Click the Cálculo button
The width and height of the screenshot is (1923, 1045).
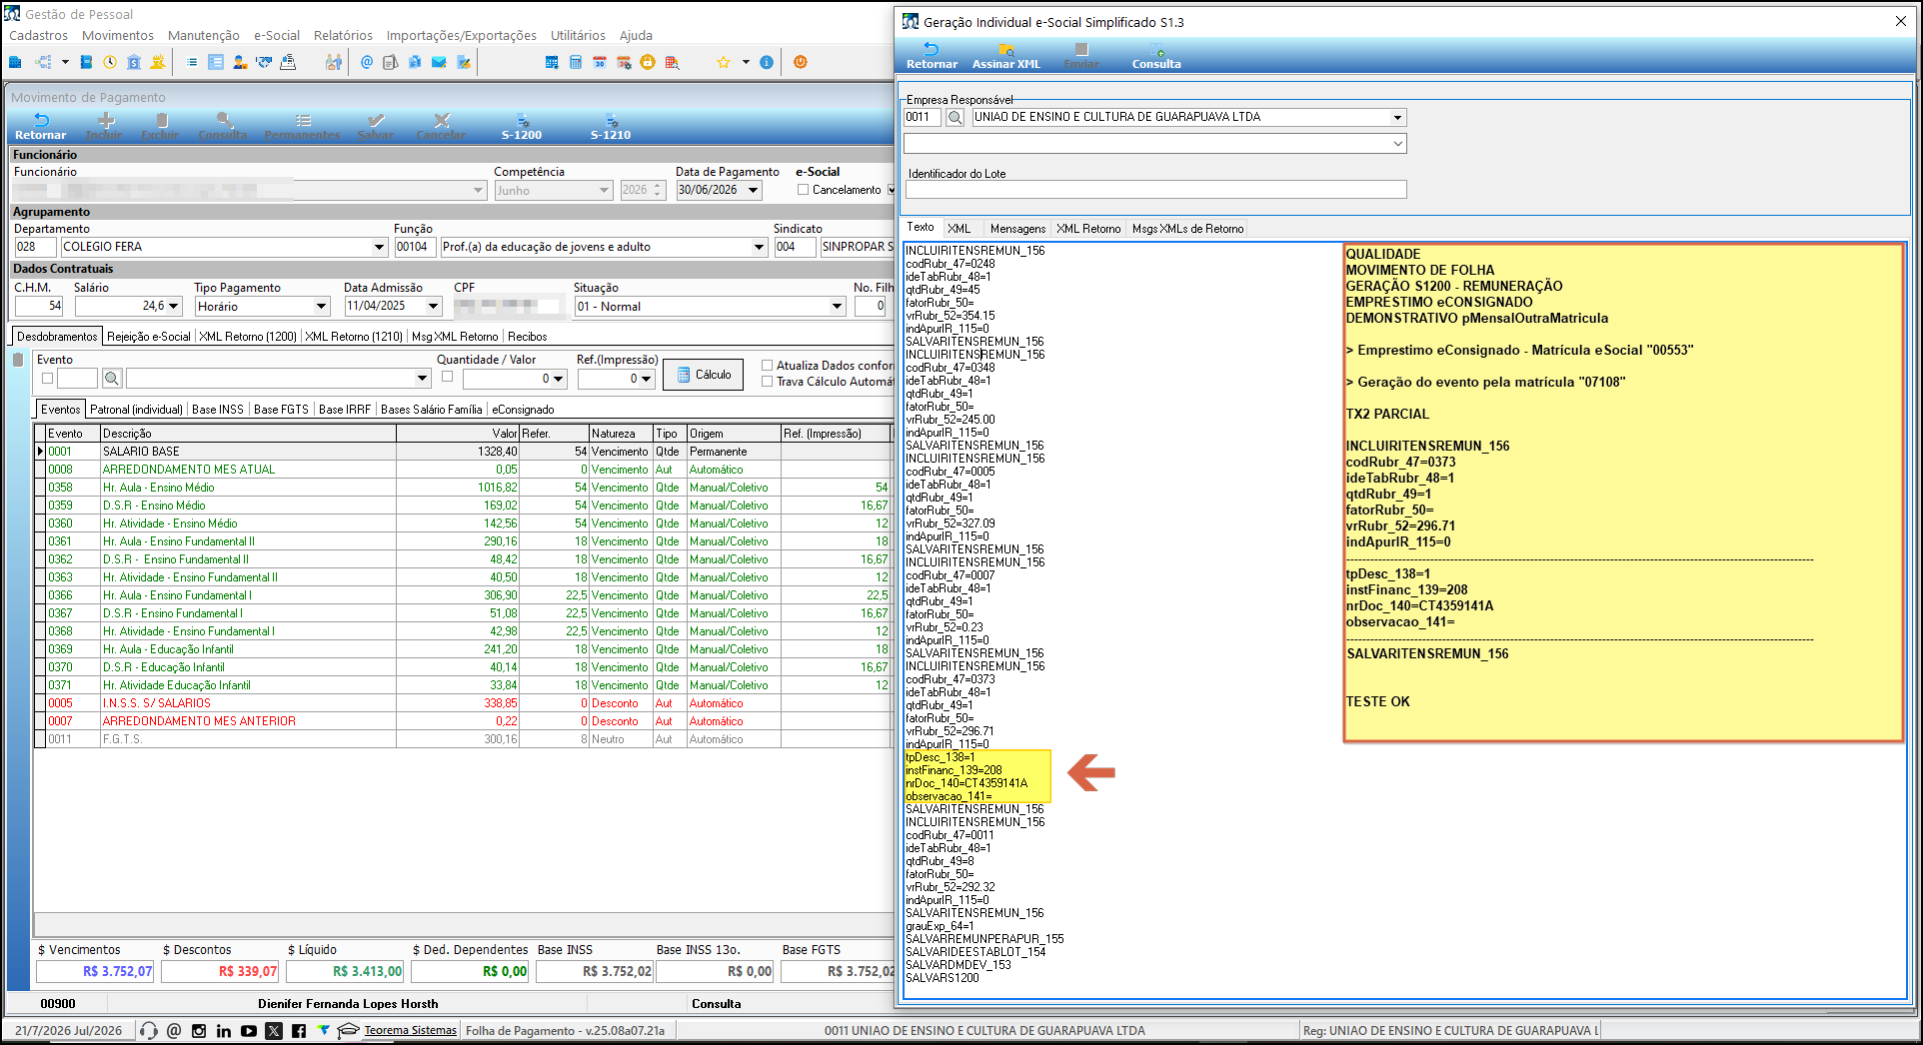click(x=704, y=375)
